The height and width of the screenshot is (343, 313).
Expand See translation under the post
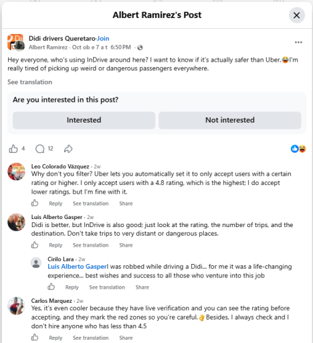click(x=29, y=82)
